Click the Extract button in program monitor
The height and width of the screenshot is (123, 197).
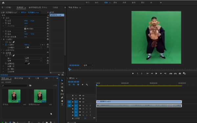175,74
